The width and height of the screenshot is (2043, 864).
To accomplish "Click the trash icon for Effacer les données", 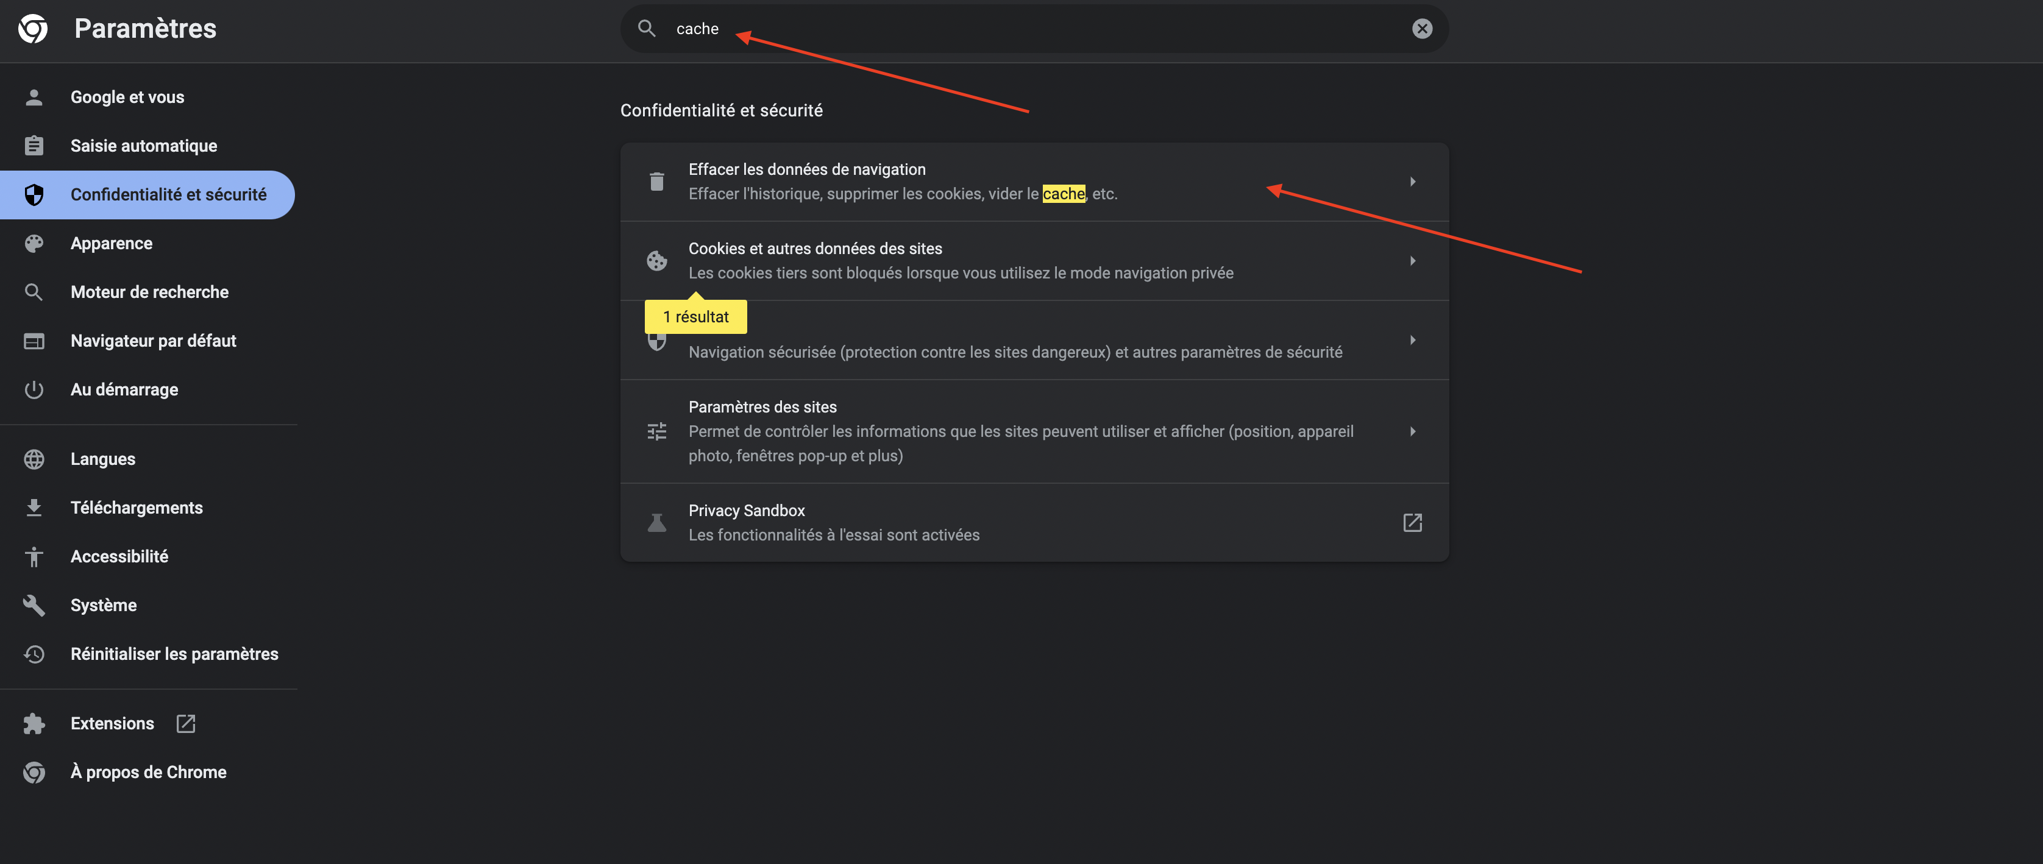I will tap(656, 182).
